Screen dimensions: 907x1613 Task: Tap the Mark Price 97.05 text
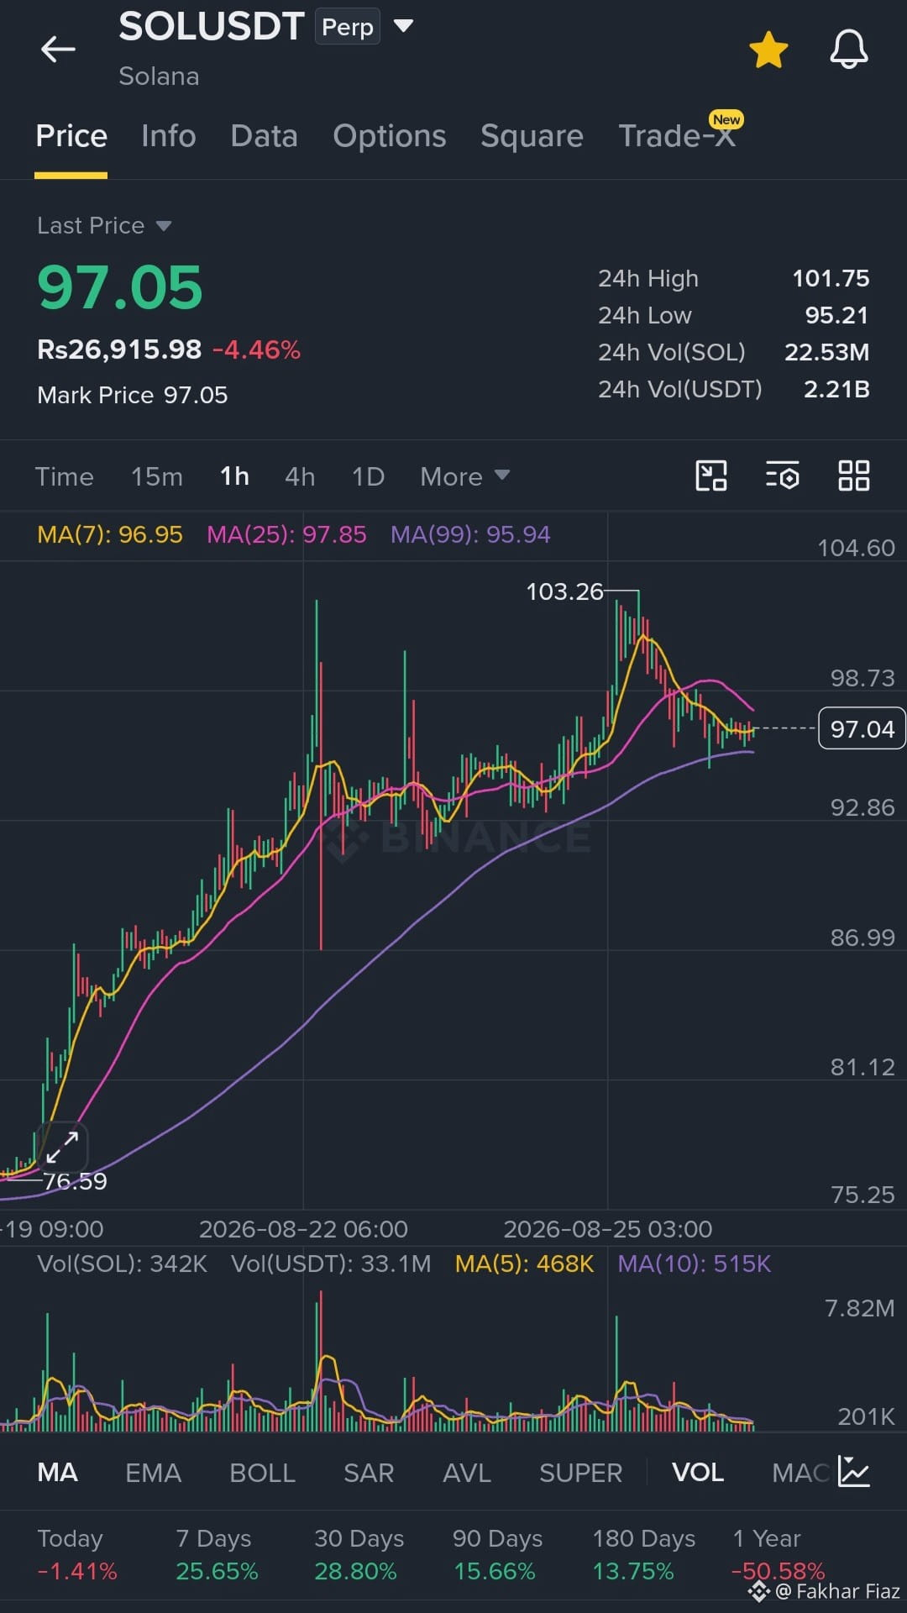[x=133, y=395]
